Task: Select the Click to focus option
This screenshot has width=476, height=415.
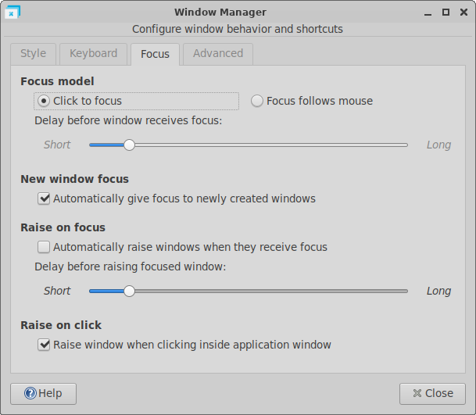Action: 44,101
